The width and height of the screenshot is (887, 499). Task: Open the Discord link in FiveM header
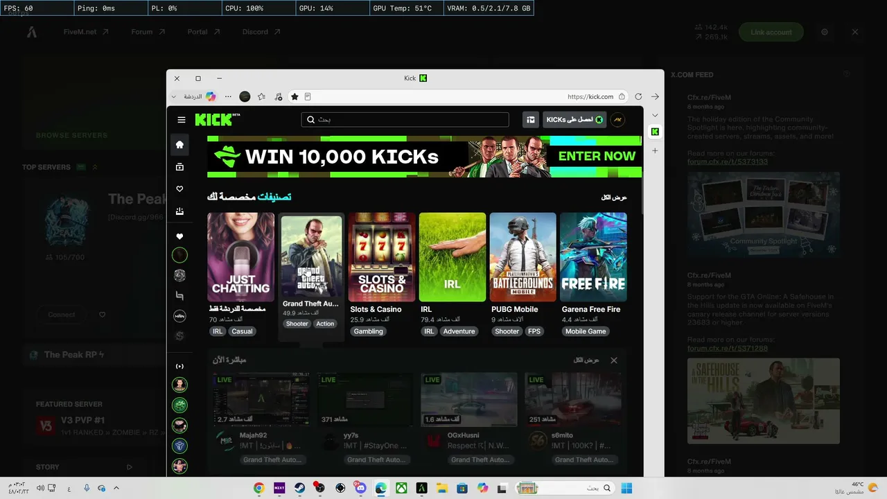click(261, 32)
